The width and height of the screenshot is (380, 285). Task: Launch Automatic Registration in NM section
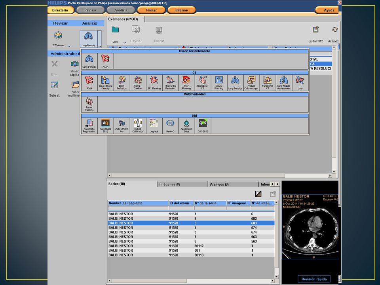coord(89,126)
